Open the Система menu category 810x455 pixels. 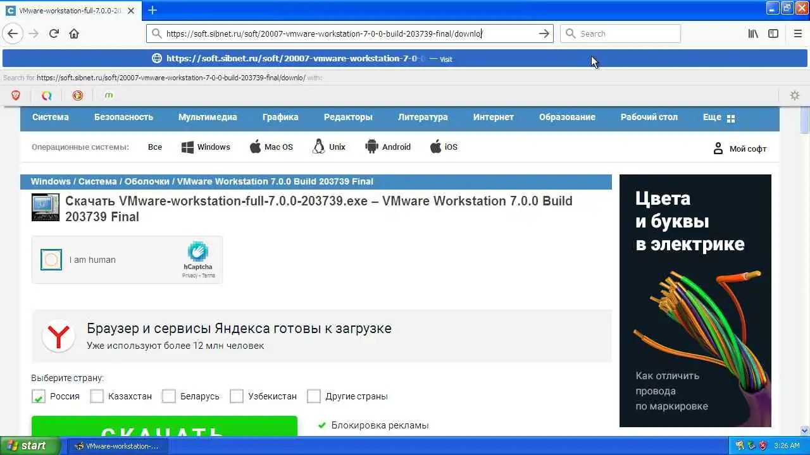point(51,117)
